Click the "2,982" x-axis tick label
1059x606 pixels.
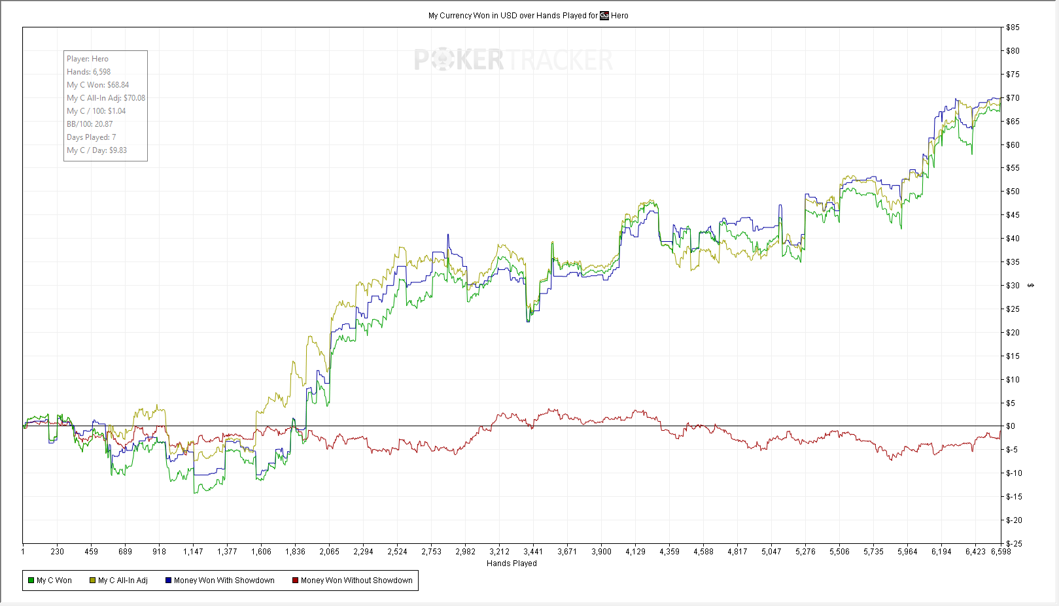tap(466, 552)
